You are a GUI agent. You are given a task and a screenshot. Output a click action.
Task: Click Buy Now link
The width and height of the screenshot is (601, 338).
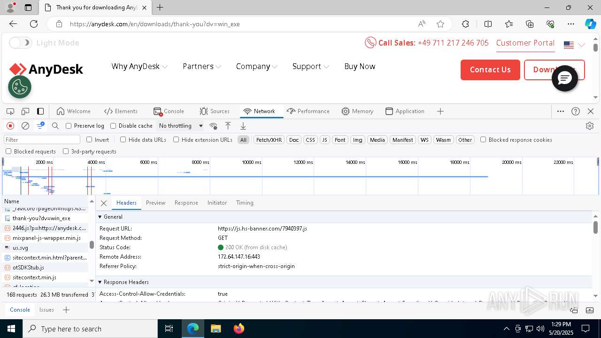click(360, 66)
